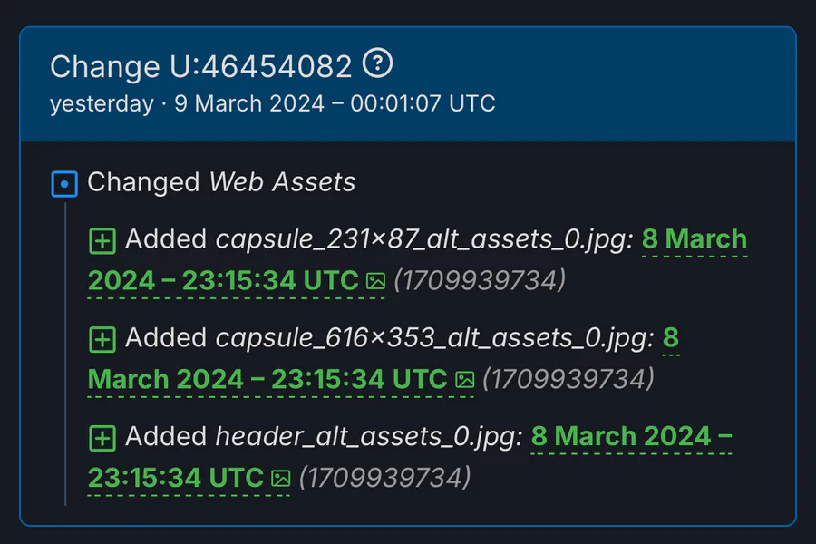Click 1709939734 value of header asset
The width and height of the screenshot is (816, 544).
click(385, 478)
